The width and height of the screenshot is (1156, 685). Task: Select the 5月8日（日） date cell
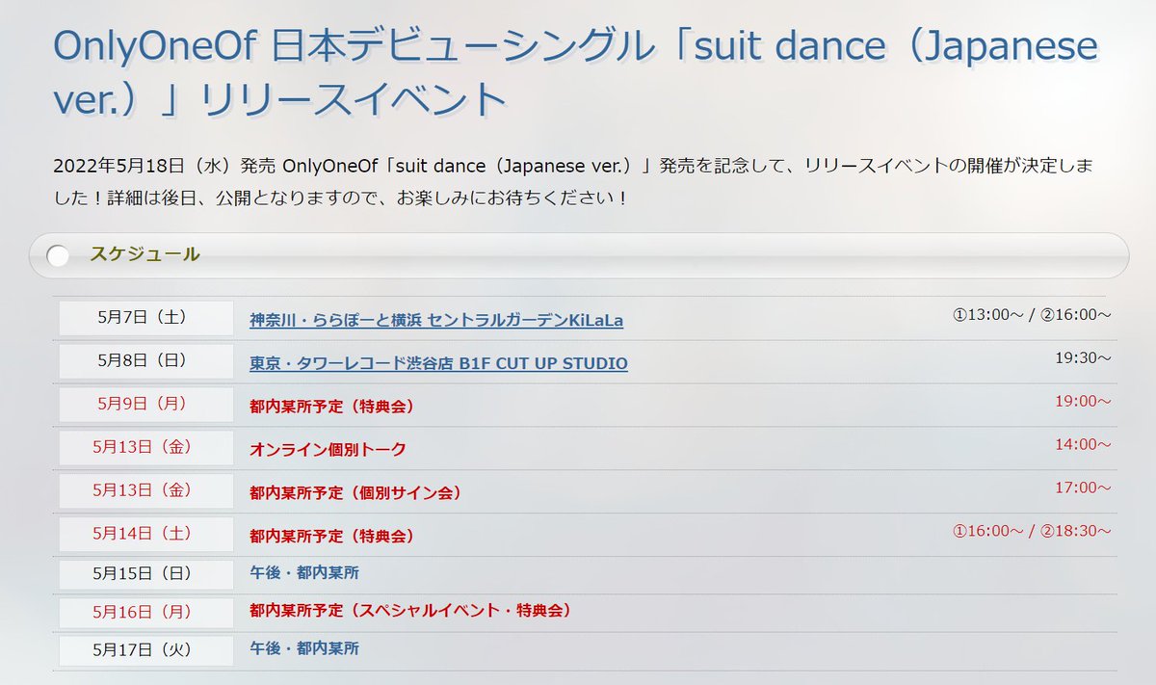pos(146,361)
